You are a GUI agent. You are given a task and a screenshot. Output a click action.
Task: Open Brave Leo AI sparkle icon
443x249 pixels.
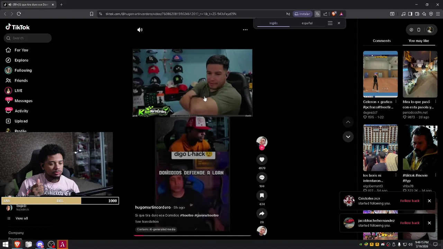[424, 14]
